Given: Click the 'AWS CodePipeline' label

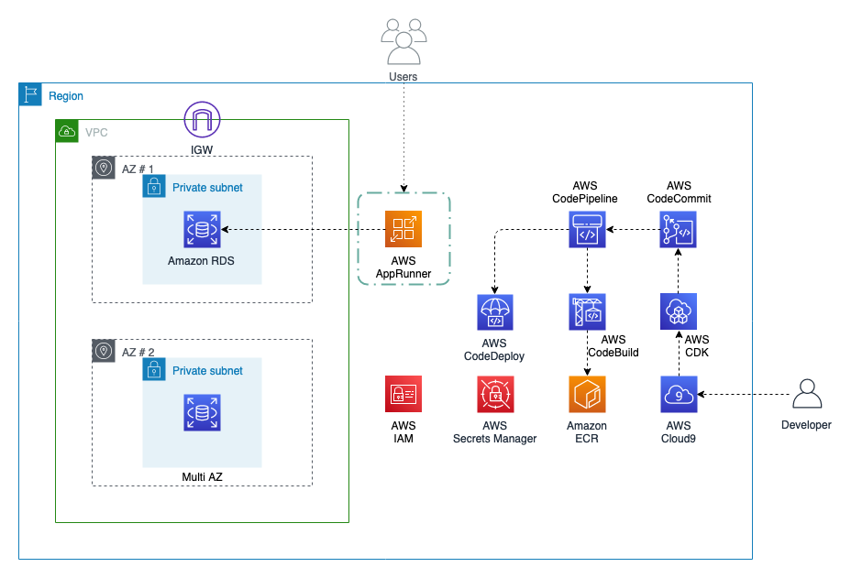Looking at the screenshot, I should pyautogui.click(x=585, y=192).
